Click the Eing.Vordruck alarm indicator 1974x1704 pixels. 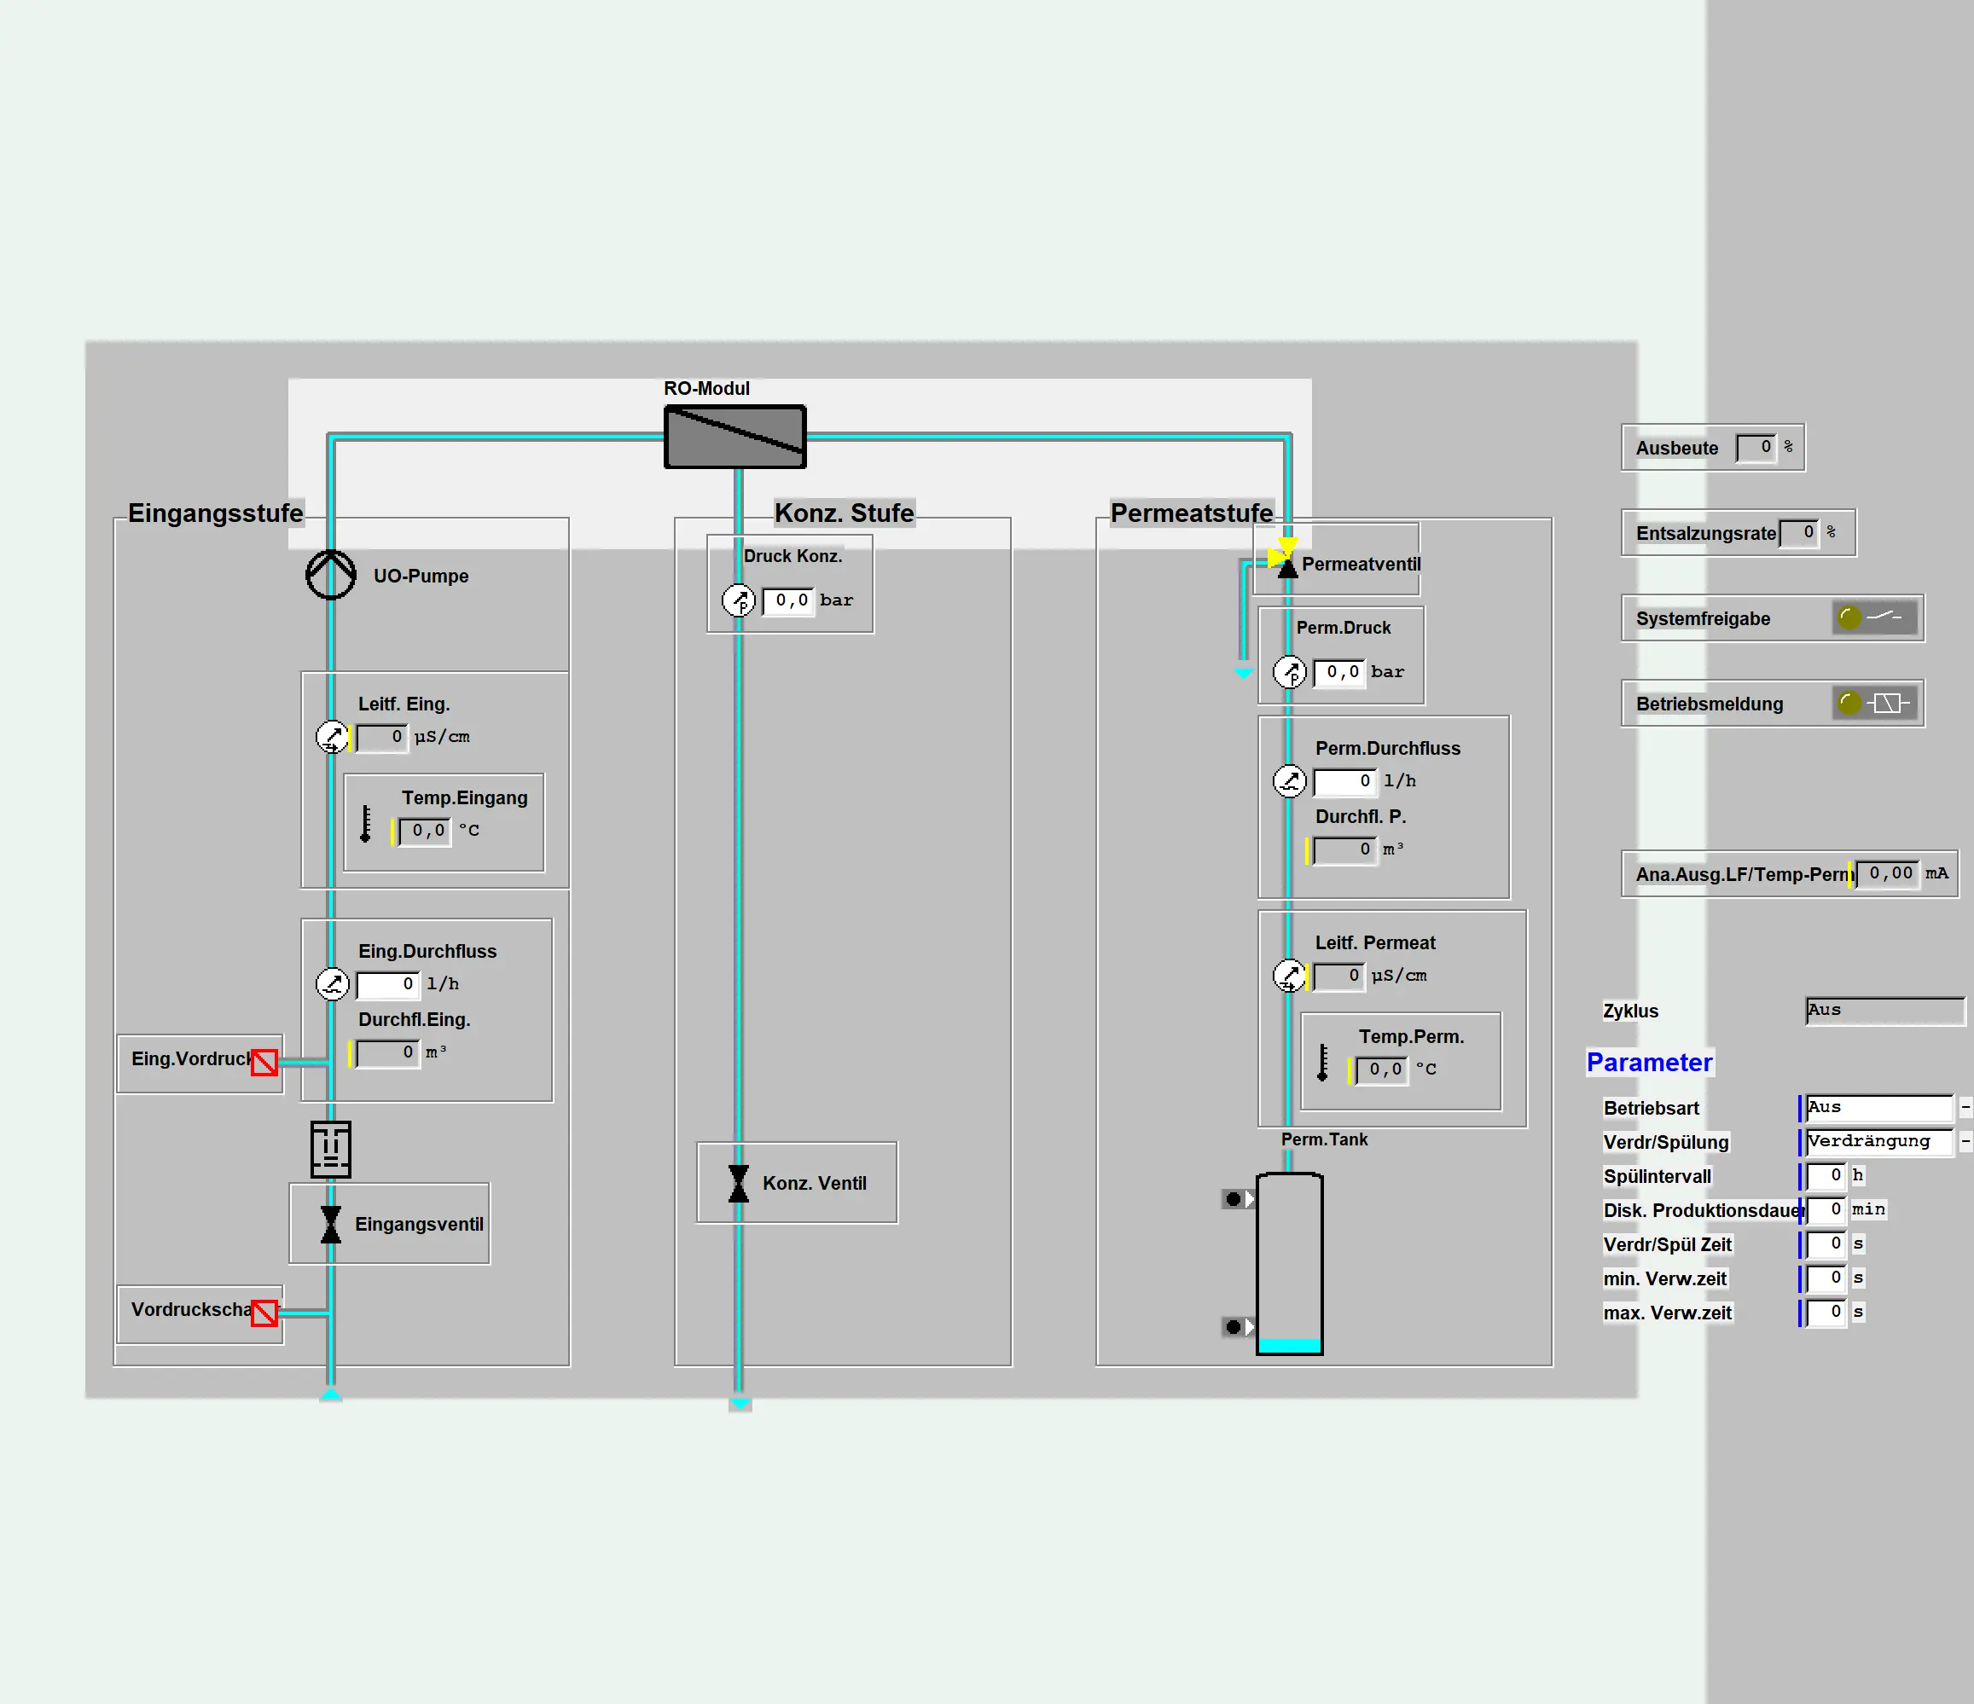point(263,1061)
